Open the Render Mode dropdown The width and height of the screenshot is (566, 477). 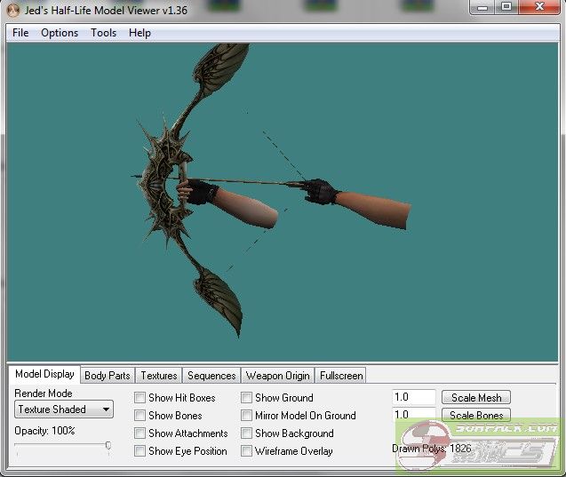point(64,409)
